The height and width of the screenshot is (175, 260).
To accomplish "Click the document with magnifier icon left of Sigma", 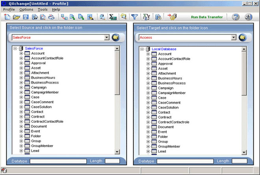I will click(x=102, y=17).
